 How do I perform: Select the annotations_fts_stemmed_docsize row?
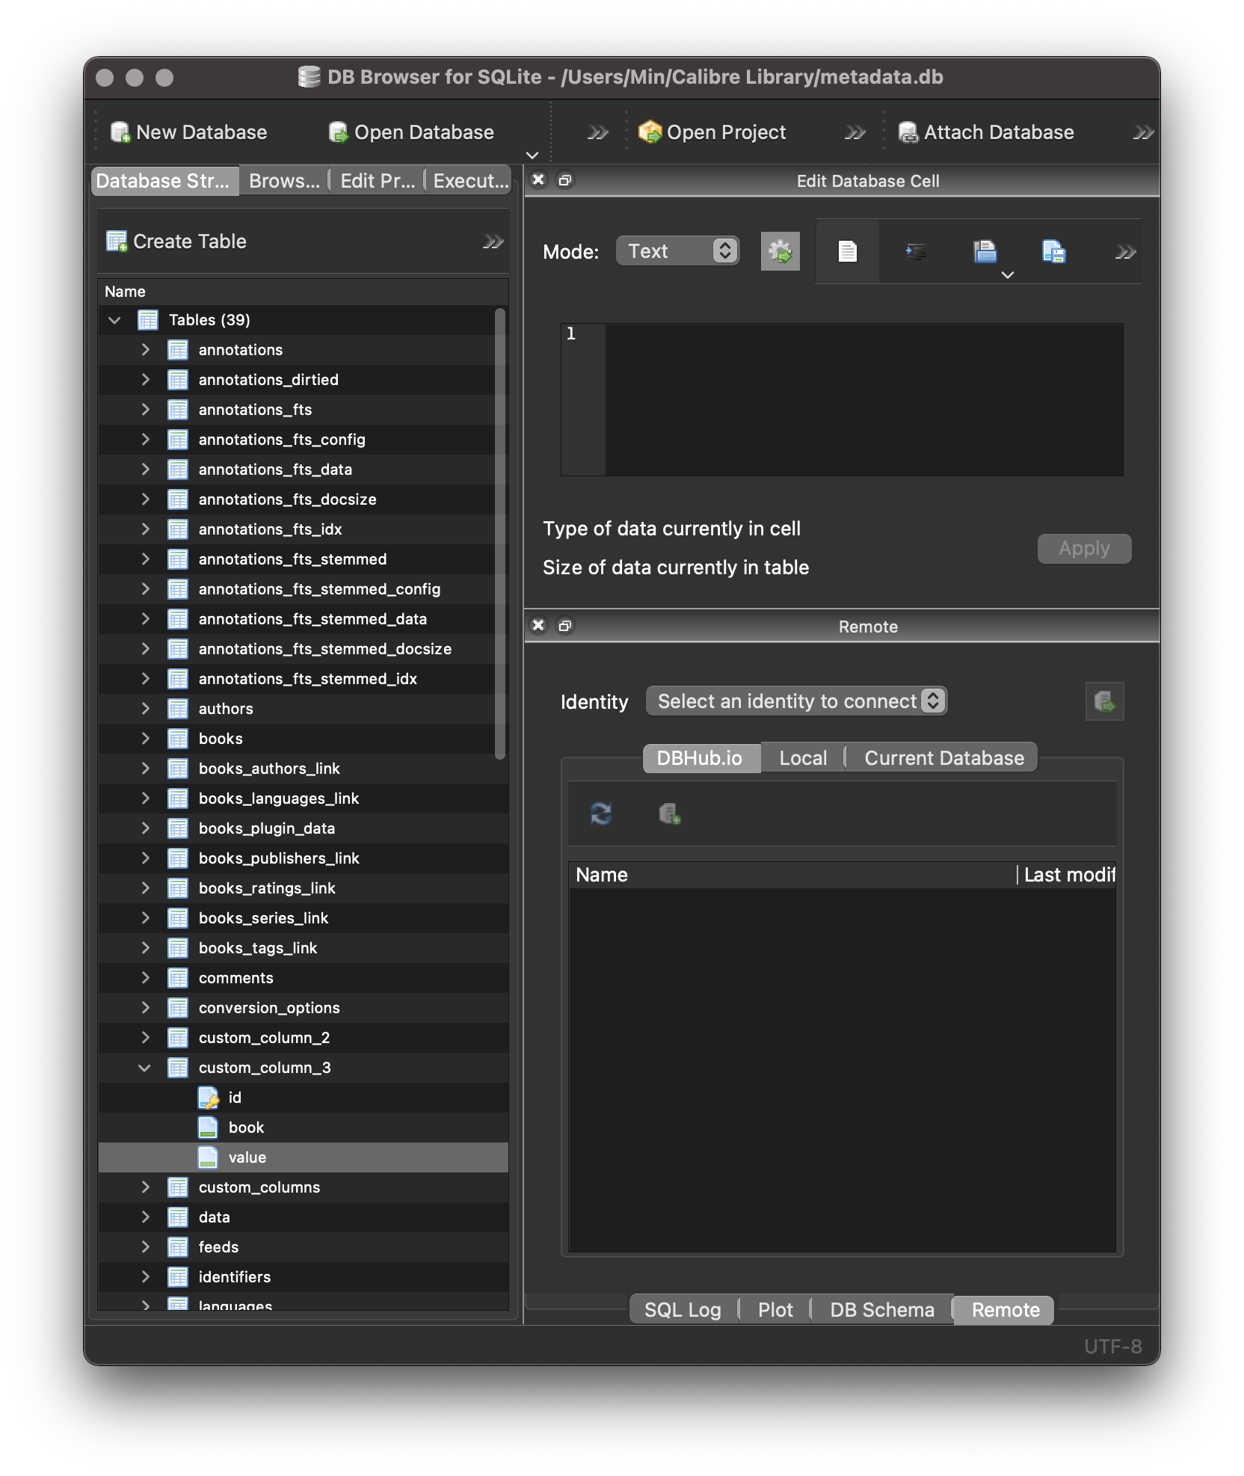303,649
